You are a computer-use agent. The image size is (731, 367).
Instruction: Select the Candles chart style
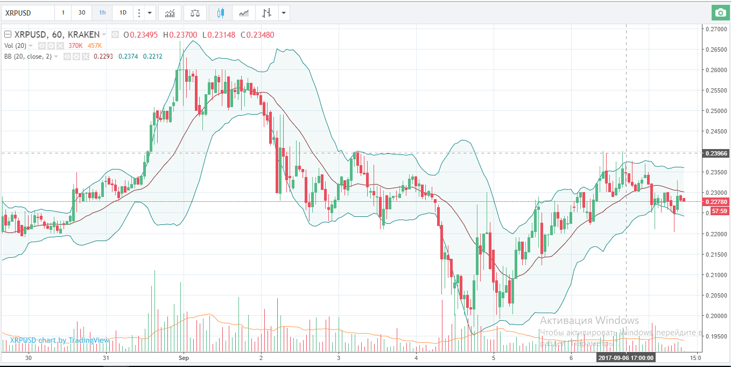(x=220, y=13)
